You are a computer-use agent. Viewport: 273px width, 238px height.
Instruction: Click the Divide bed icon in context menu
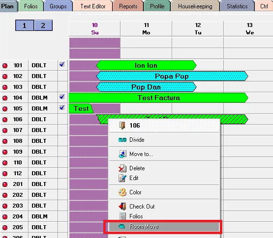[122, 140]
